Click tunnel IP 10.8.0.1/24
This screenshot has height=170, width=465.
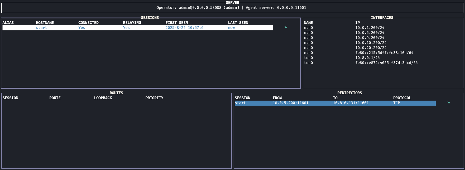(368, 58)
